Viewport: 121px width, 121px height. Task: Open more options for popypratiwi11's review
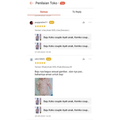point(90,22)
